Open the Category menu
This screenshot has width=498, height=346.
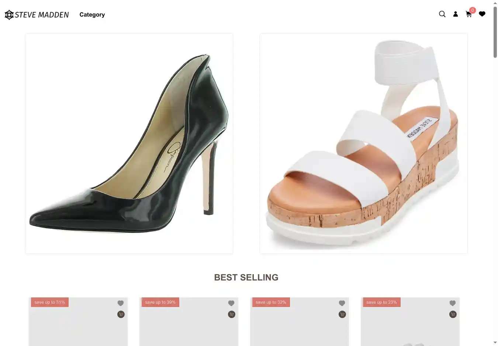tap(92, 15)
